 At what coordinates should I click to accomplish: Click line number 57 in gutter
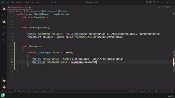(12, 62)
